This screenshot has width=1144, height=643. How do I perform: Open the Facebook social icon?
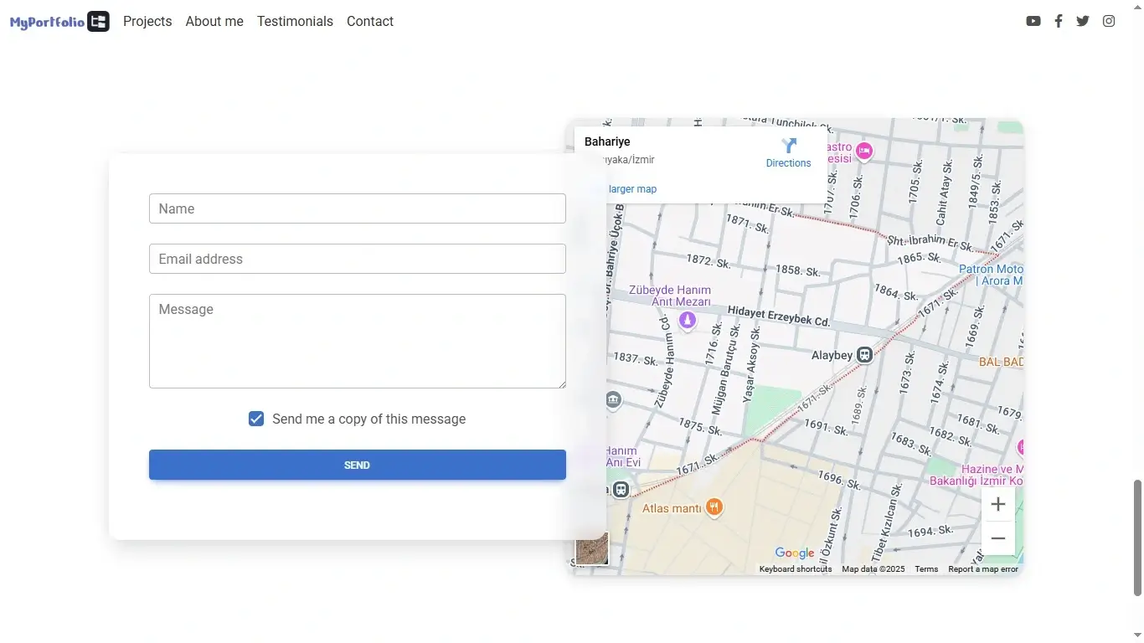coord(1059,21)
